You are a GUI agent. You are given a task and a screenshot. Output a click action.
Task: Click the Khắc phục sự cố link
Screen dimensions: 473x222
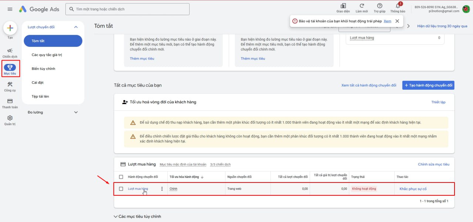(413, 189)
